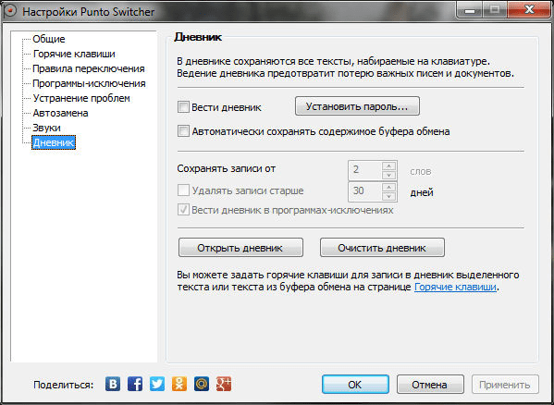Enable the "Вести дневник" checkbox

183,107
